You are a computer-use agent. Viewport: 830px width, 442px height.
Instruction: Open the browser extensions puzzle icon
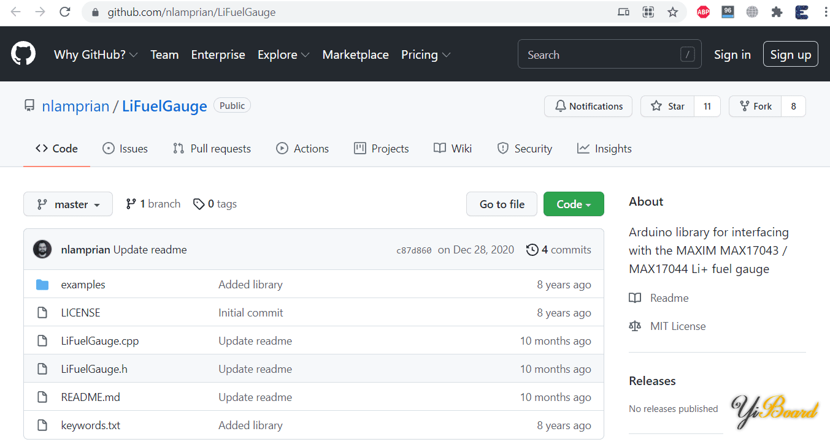coord(777,12)
